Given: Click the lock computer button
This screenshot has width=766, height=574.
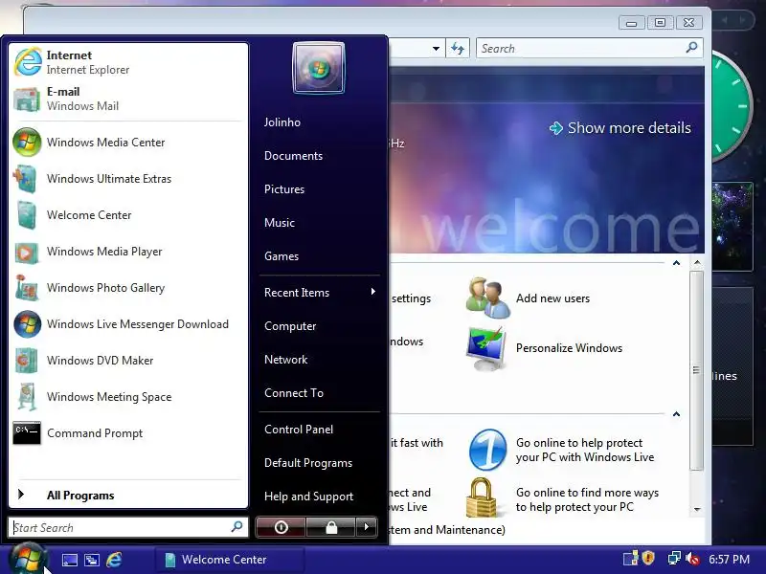Looking at the screenshot, I should tap(331, 527).
